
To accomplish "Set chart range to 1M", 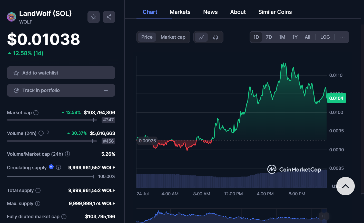I will 282,37.
